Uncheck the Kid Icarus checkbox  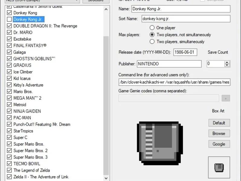click(x=9, y=78)
